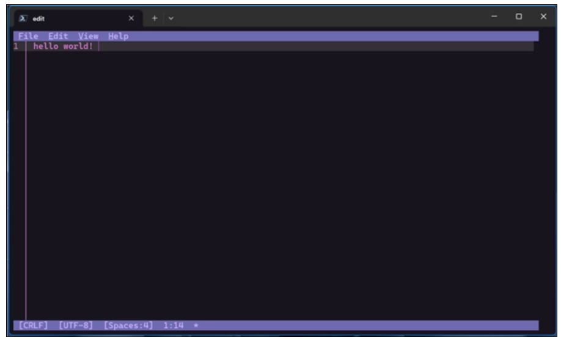Expand the new tab profile dropdown
The height and width of the screenshot is (339, 561).
click(x=171, y=18)
